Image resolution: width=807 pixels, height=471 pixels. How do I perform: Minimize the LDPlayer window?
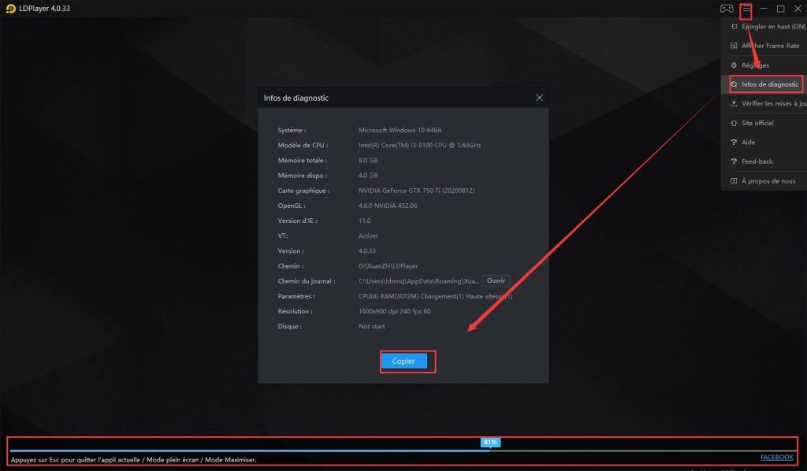coord(763,9)
